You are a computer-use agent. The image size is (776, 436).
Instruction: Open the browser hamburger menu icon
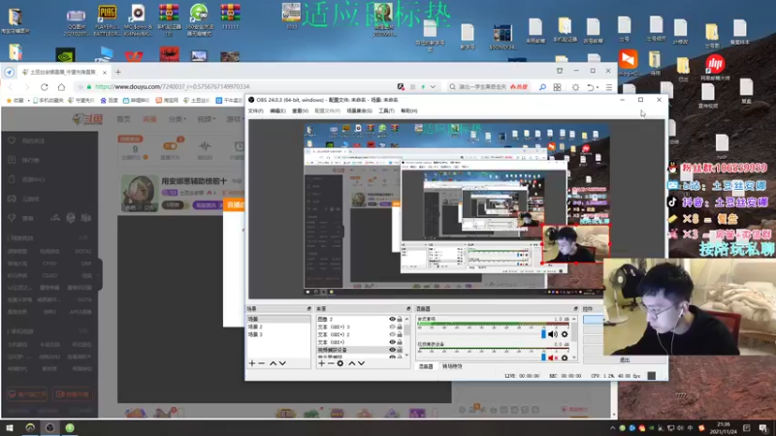click(x=609, y=87)
